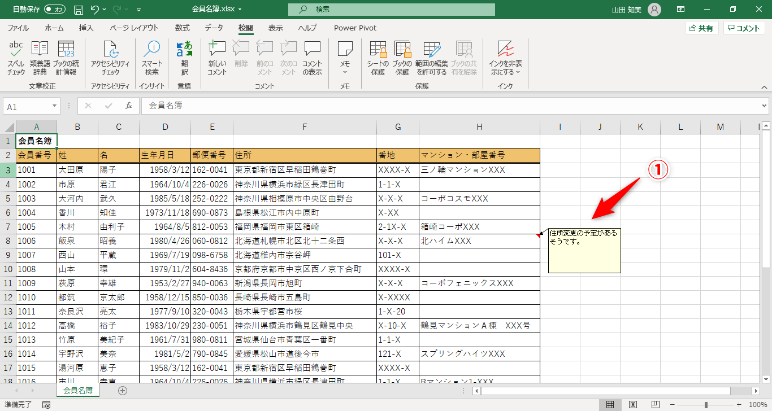Expand the formula bar
Image resolution: width=772 pixels, height=411 pixels.
click(x=765, y=106)
